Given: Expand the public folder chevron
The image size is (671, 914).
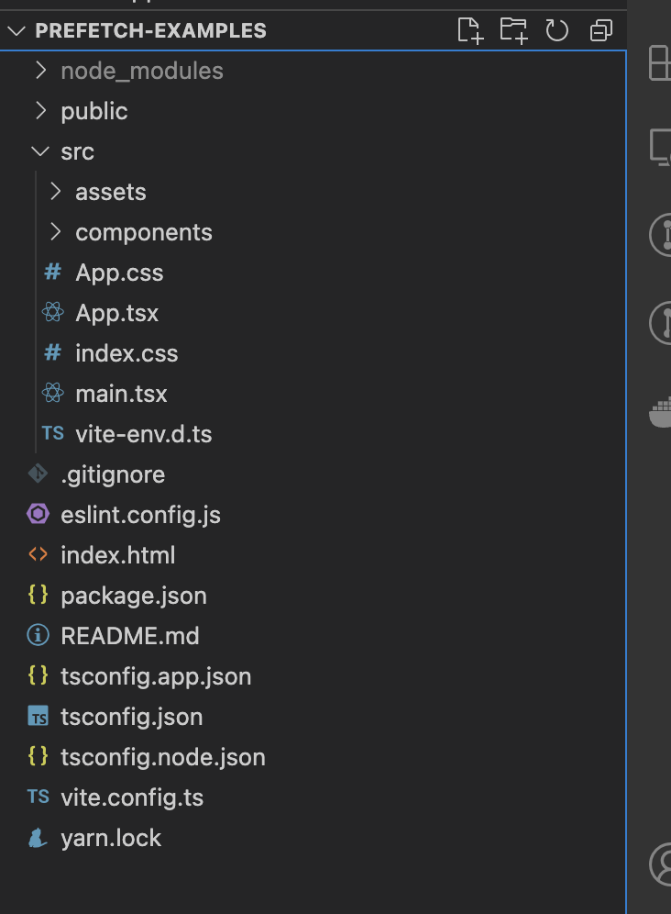Looking at the screenshot, I should click(40, 111).
